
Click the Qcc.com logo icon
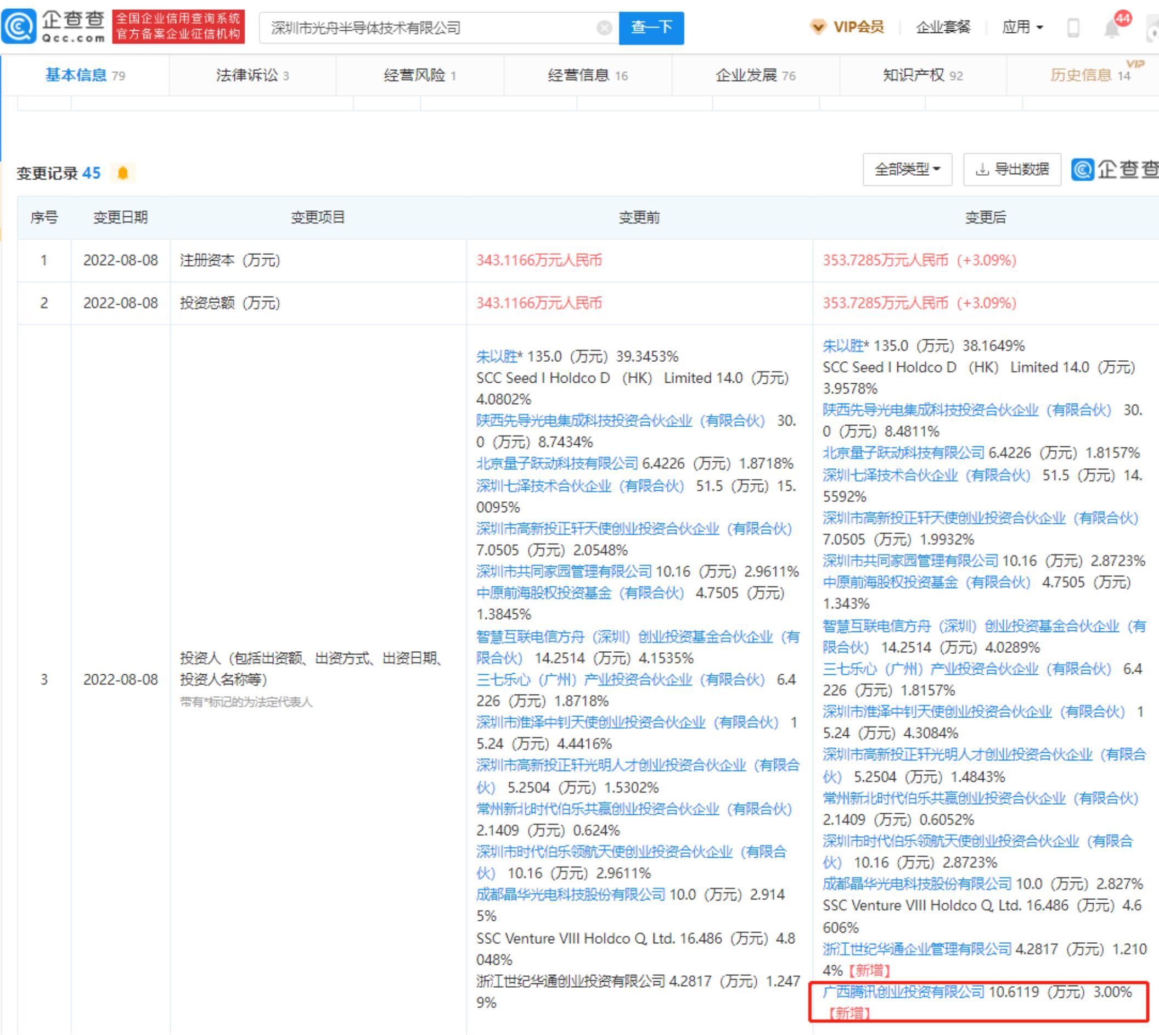pos(19,26)
